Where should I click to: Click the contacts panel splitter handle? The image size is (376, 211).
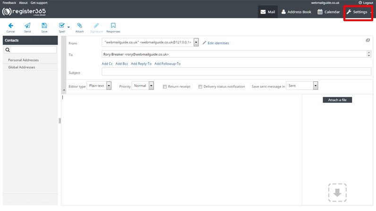click(x=60, y=121)
